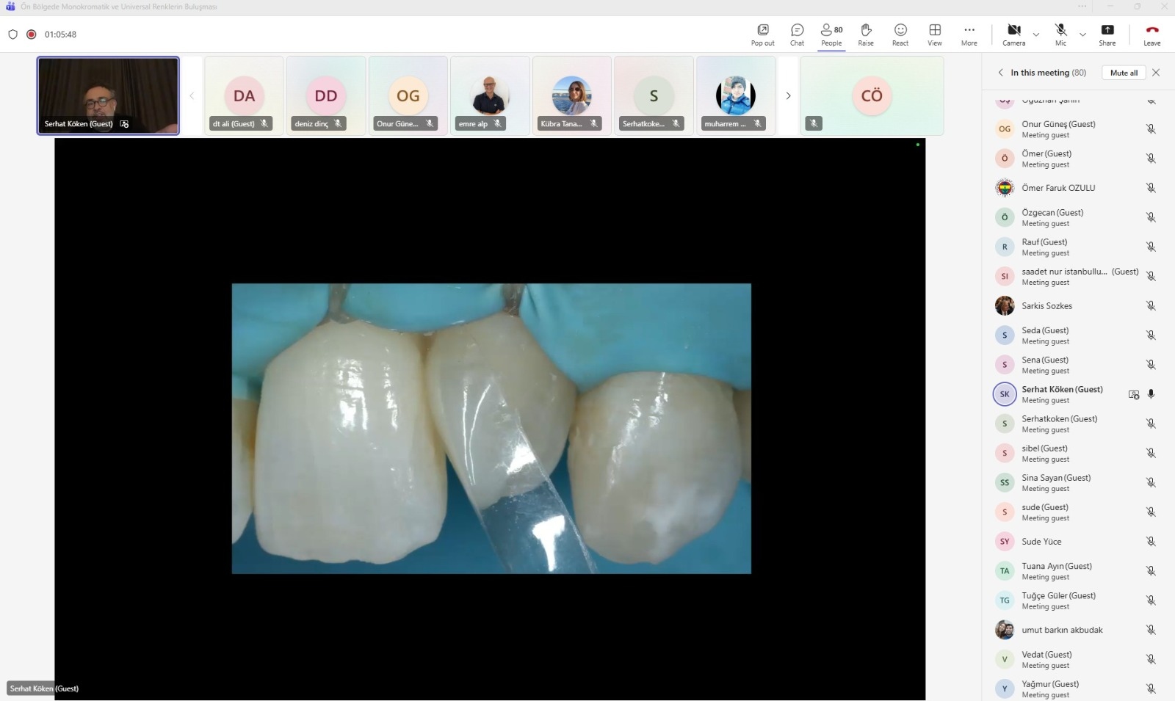Click the recording indicator icon
Image resolution: width=1175 pixels, height=701 pixels.
coord(32,34)
